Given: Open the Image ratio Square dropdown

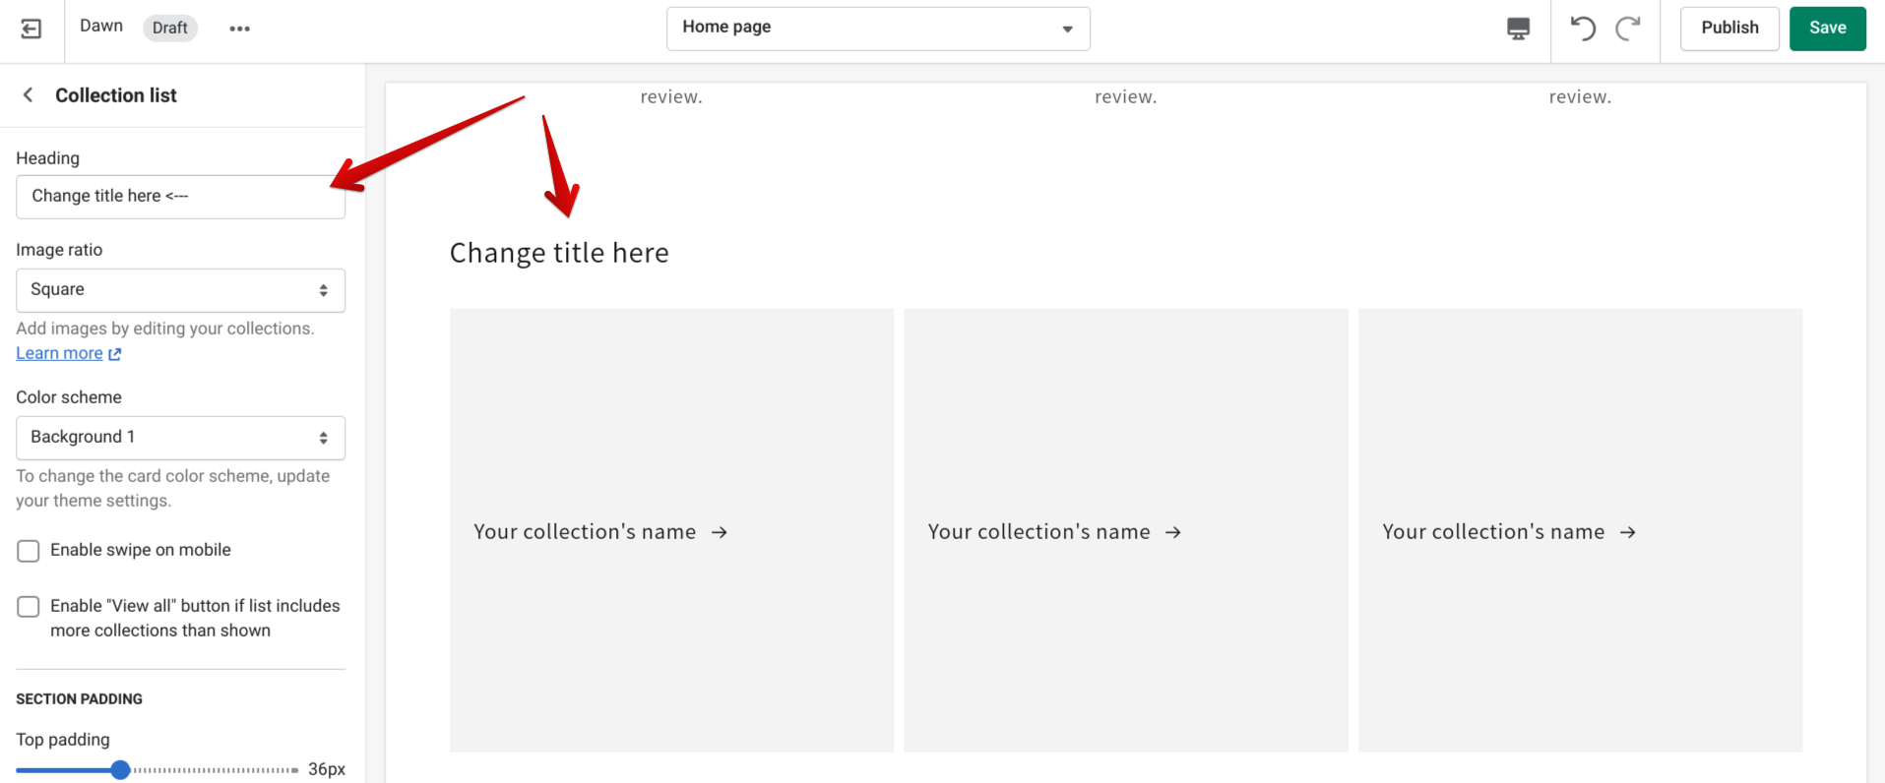Looking at the screenshot, I should tap(180, 290).
